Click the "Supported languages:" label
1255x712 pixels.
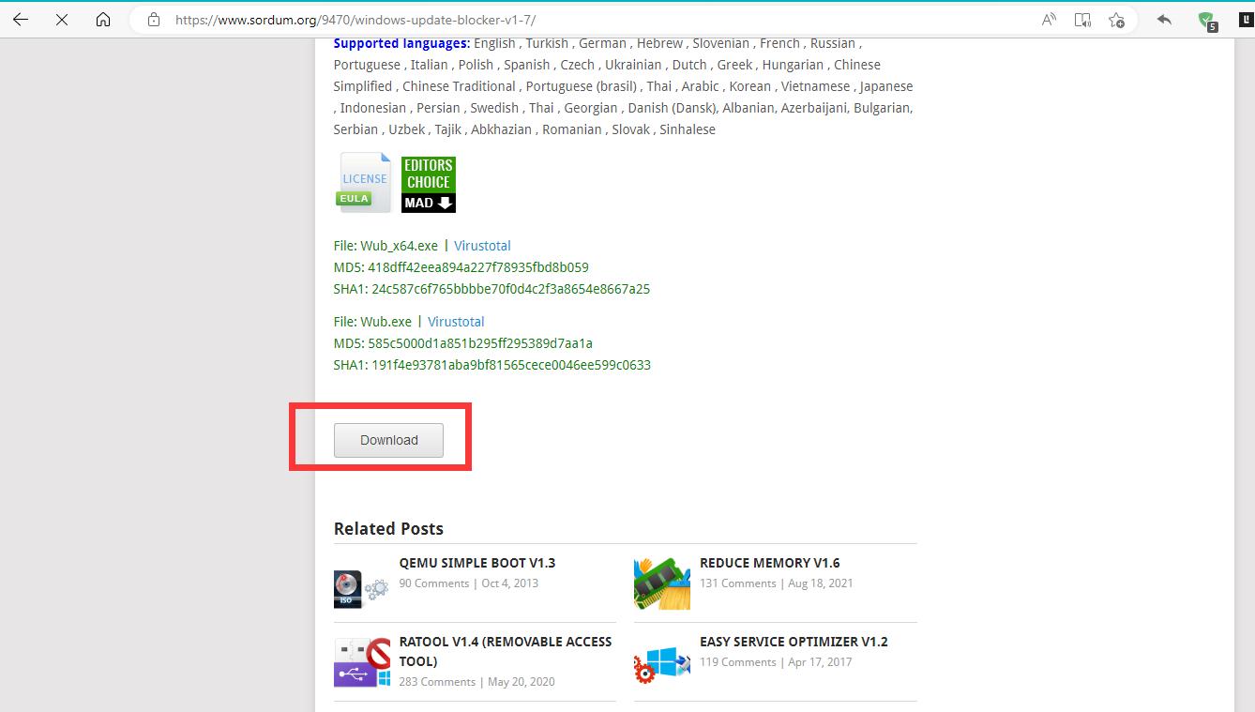(401, 43)
